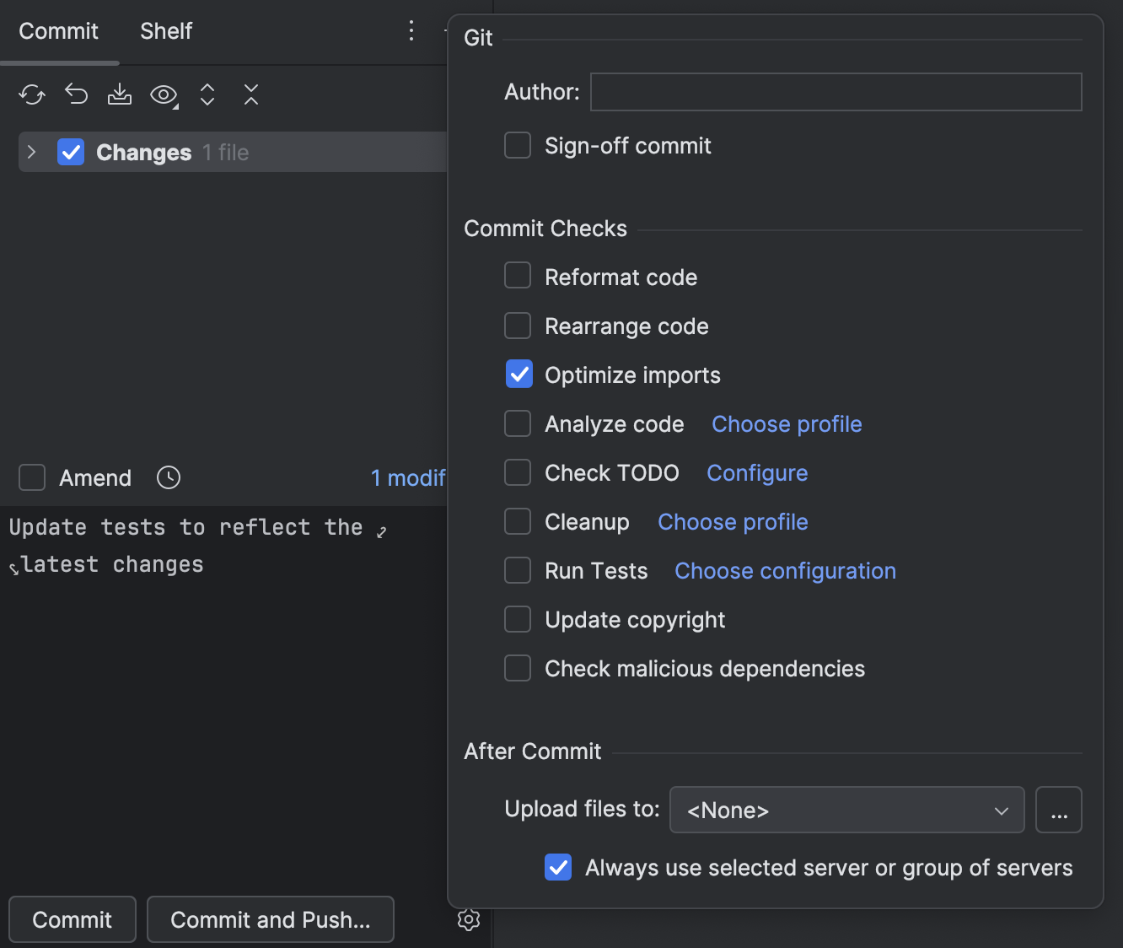
Task: Click the Shelve silently icon
Action: click(120, 94)
